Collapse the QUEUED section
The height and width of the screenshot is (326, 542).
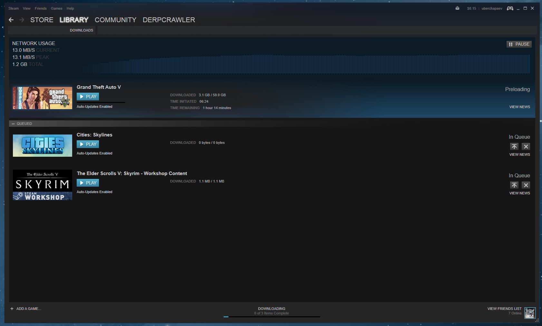tap(13, 124)
